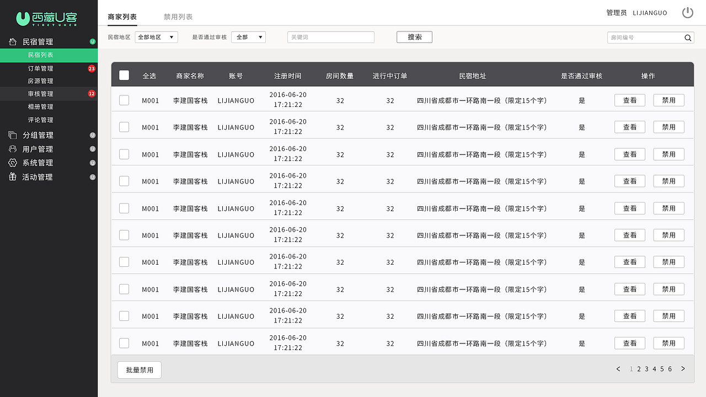This screenshot has width=706, height=397.
Task: Click the 用户管理 users icon
Action: 12,148
